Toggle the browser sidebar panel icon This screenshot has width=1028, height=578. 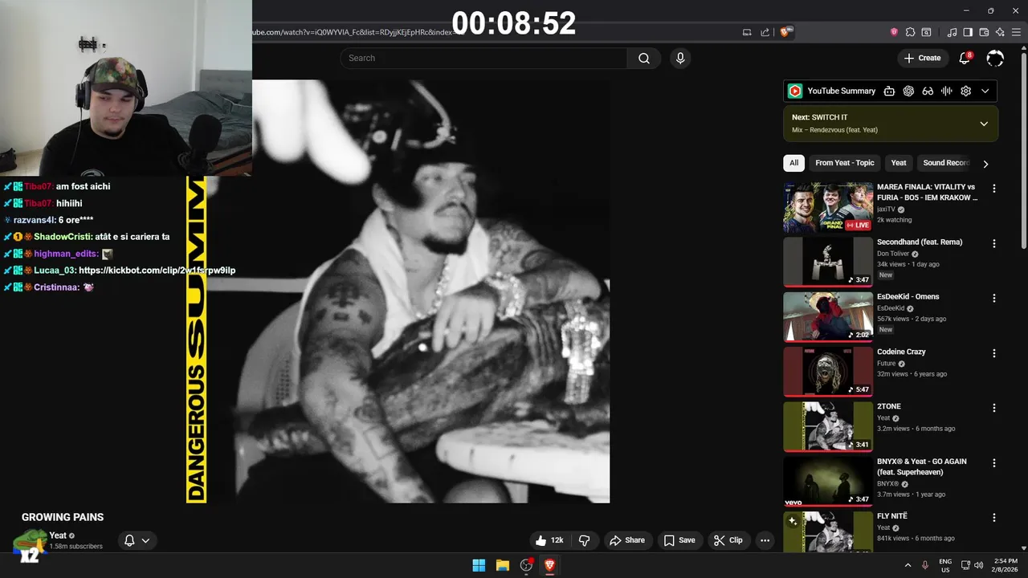(x=968, y=32)
